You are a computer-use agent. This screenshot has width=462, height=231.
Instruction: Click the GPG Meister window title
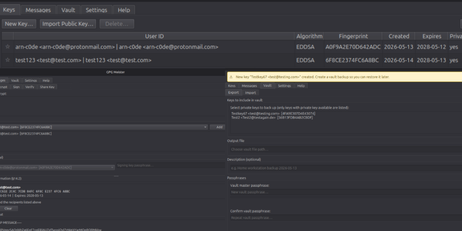point(115,72)
